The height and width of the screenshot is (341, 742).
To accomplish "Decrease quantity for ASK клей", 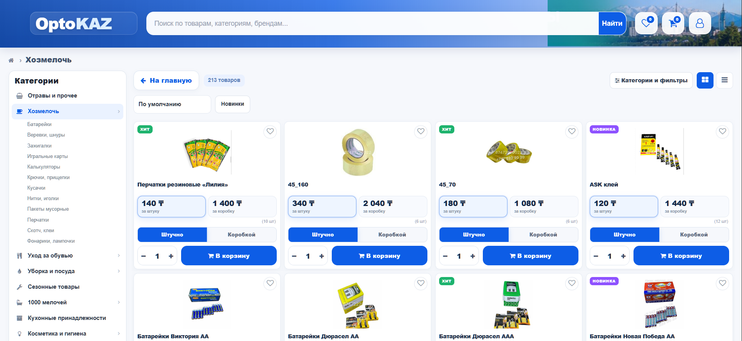I will tap(596, 256).
